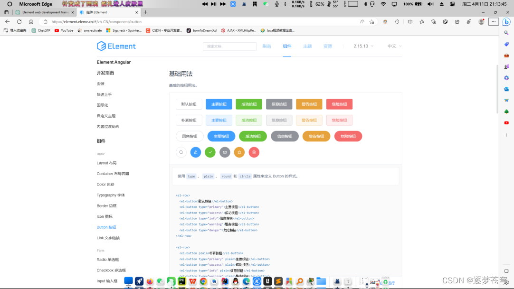The width and height of the screenshot is (514, 289).
Task: Click the Wi-Fi icon in menu bar
Action: pos(383,4)
